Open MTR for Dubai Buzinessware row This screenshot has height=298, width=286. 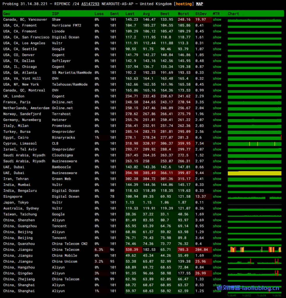[217, 173]
